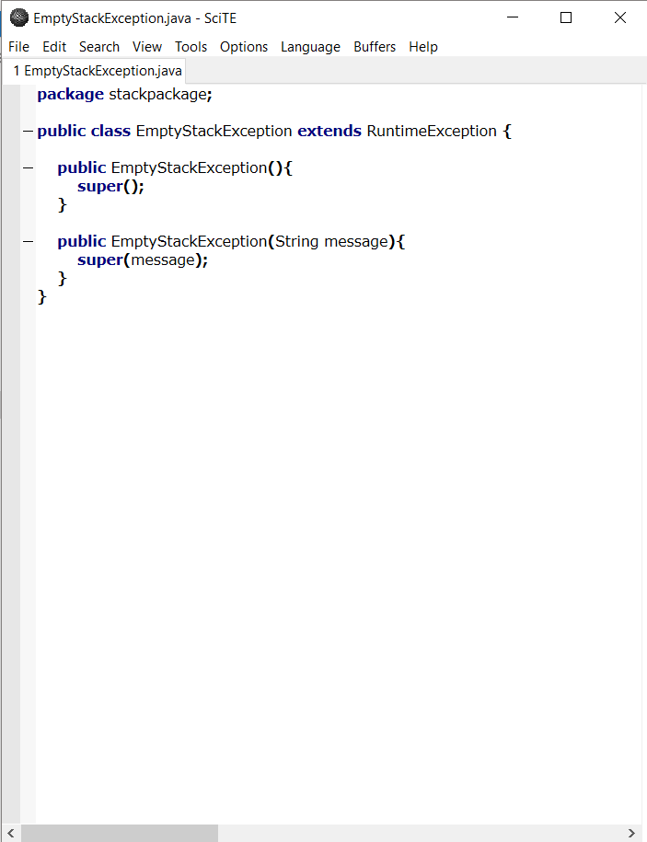The height and width of the screenshot is (842, 647).
Task: Click the window title 'EmptyStackException.java - SciTE'
Action: (x=134, y=18)
